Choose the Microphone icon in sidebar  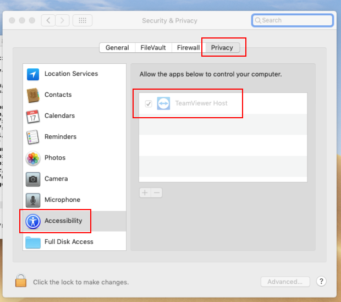pos(33,200)
